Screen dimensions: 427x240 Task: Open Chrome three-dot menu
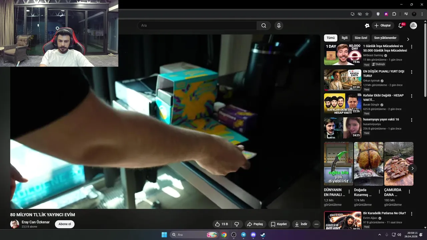422,14
